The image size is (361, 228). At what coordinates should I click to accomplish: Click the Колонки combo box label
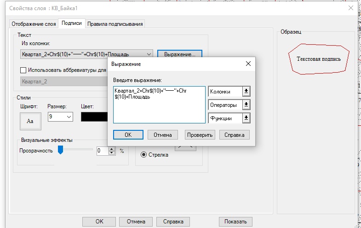pos(220,92)
